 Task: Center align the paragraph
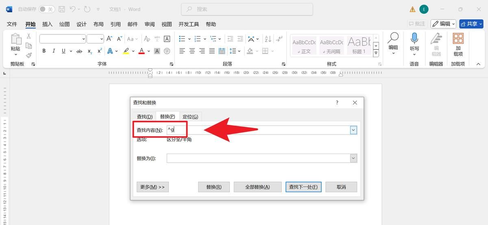coord(192,51)
